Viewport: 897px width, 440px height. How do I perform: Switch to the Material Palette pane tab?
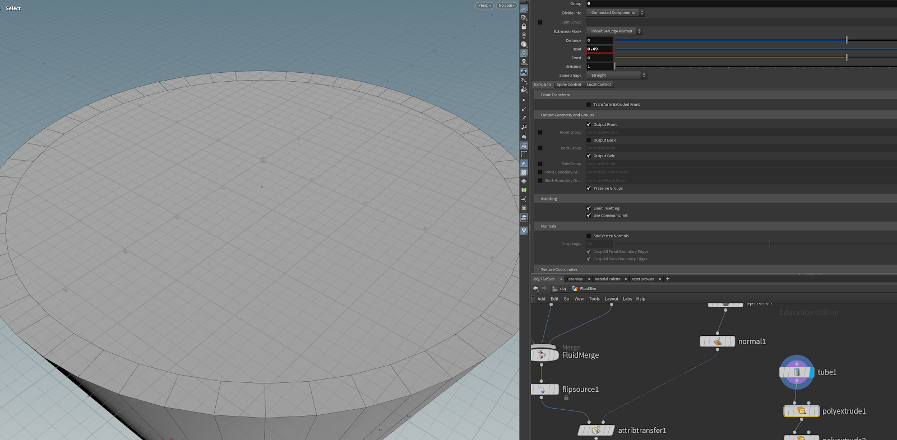(607, 279)
